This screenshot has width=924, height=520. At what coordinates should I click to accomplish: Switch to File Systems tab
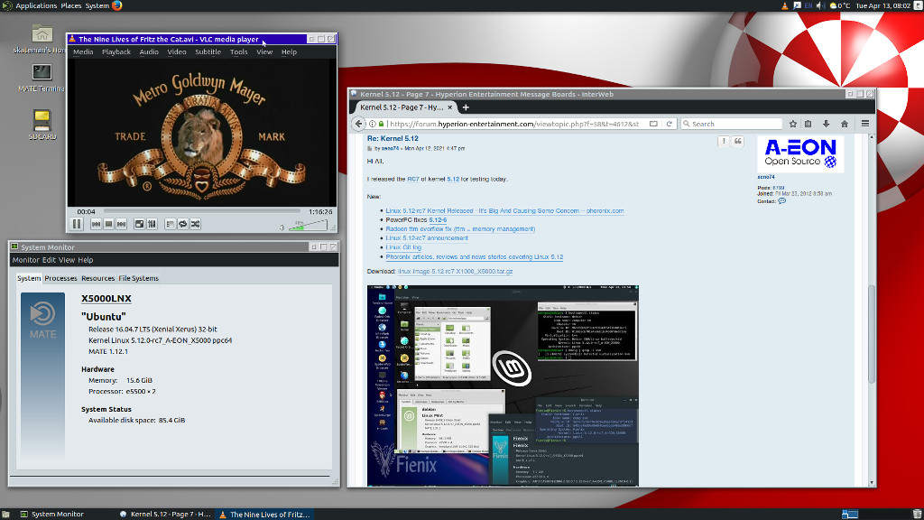pyautogui.click(x=138, y=278)
